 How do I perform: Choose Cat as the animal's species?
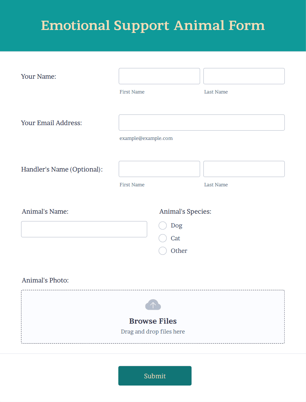click(163, 238)
